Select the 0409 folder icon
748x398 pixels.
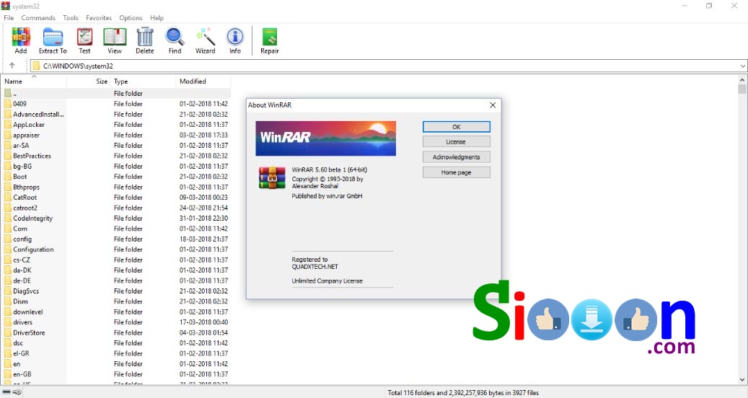click(x=8, y=103)
